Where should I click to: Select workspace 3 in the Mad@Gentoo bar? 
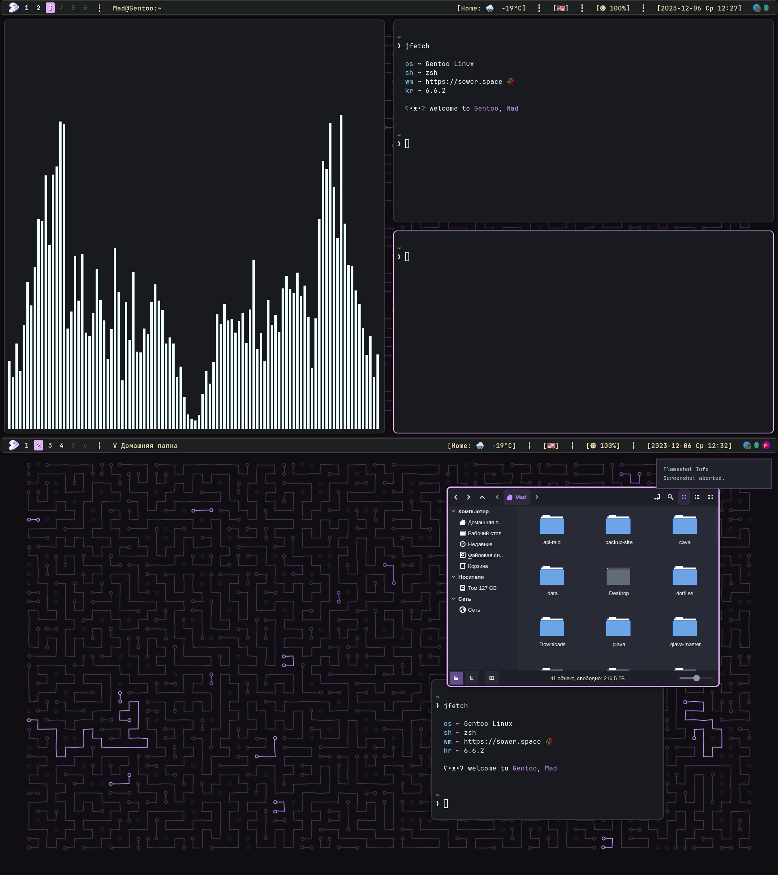click(50, 8)
